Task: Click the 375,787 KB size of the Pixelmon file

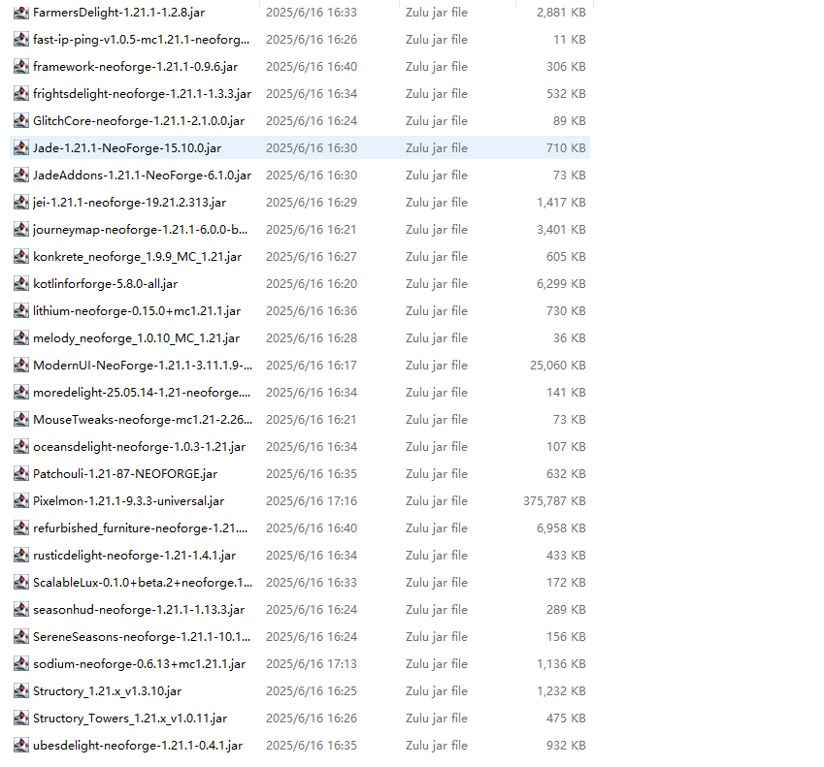Action: 553,501
